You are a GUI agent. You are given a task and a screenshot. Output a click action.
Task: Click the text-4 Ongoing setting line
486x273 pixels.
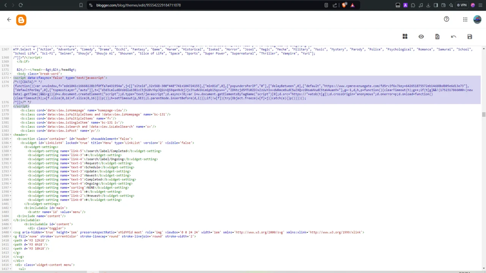[x=80, y=184]
